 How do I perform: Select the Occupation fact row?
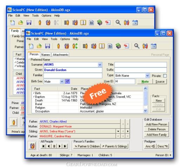tap(87, 111)
